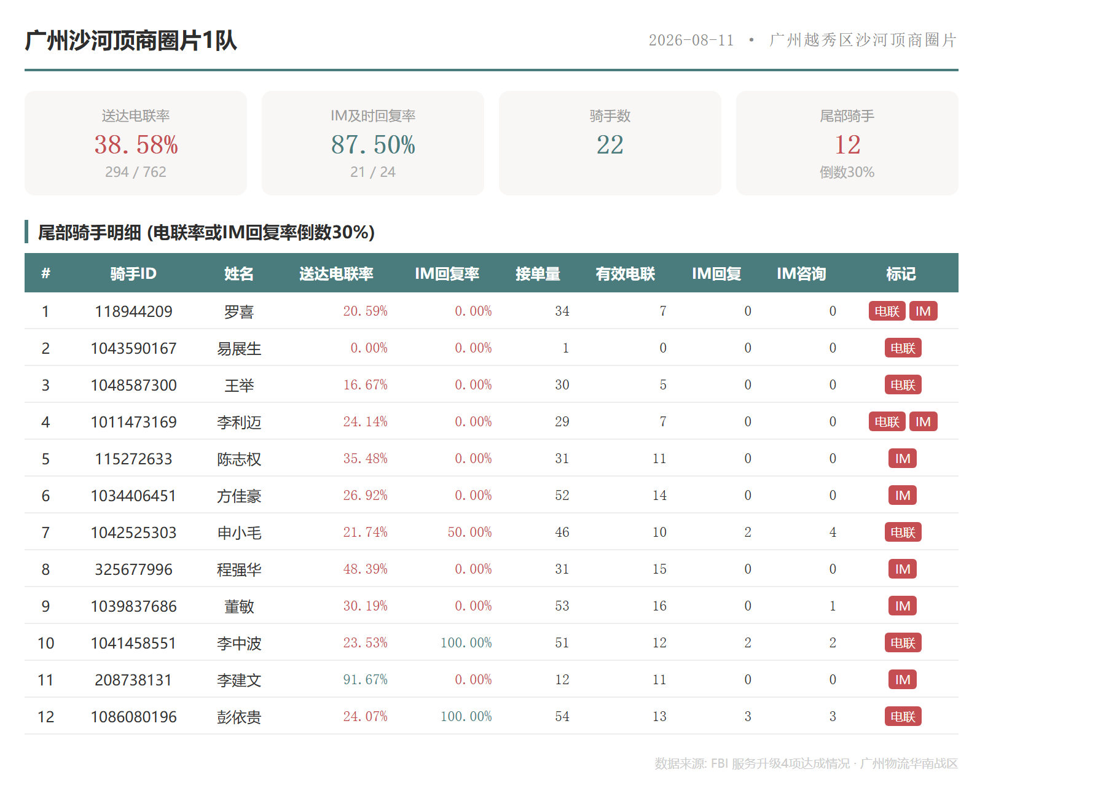The image size is (1106, 796).
Task: Click the name 彭依贵
Action: [239, 717]
